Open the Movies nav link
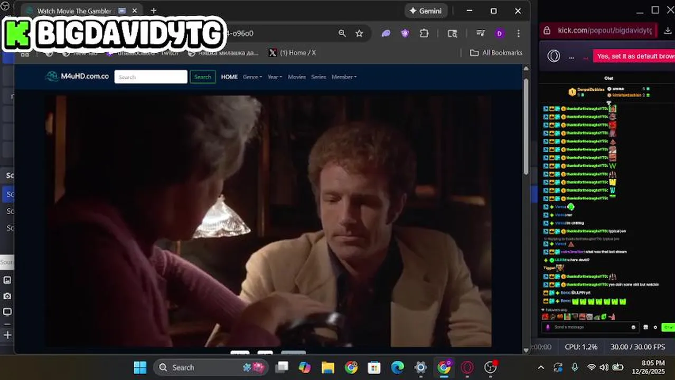The width and height of the screenshot is (675, 380). pyautogui.click(x=297, y=77)
